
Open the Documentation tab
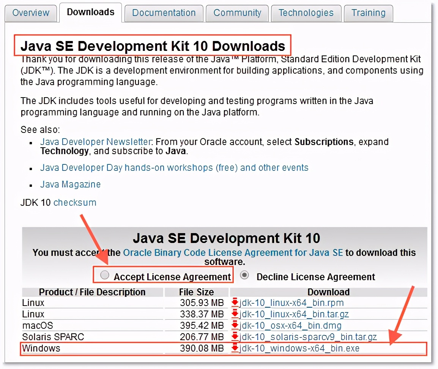click(164, 13)
